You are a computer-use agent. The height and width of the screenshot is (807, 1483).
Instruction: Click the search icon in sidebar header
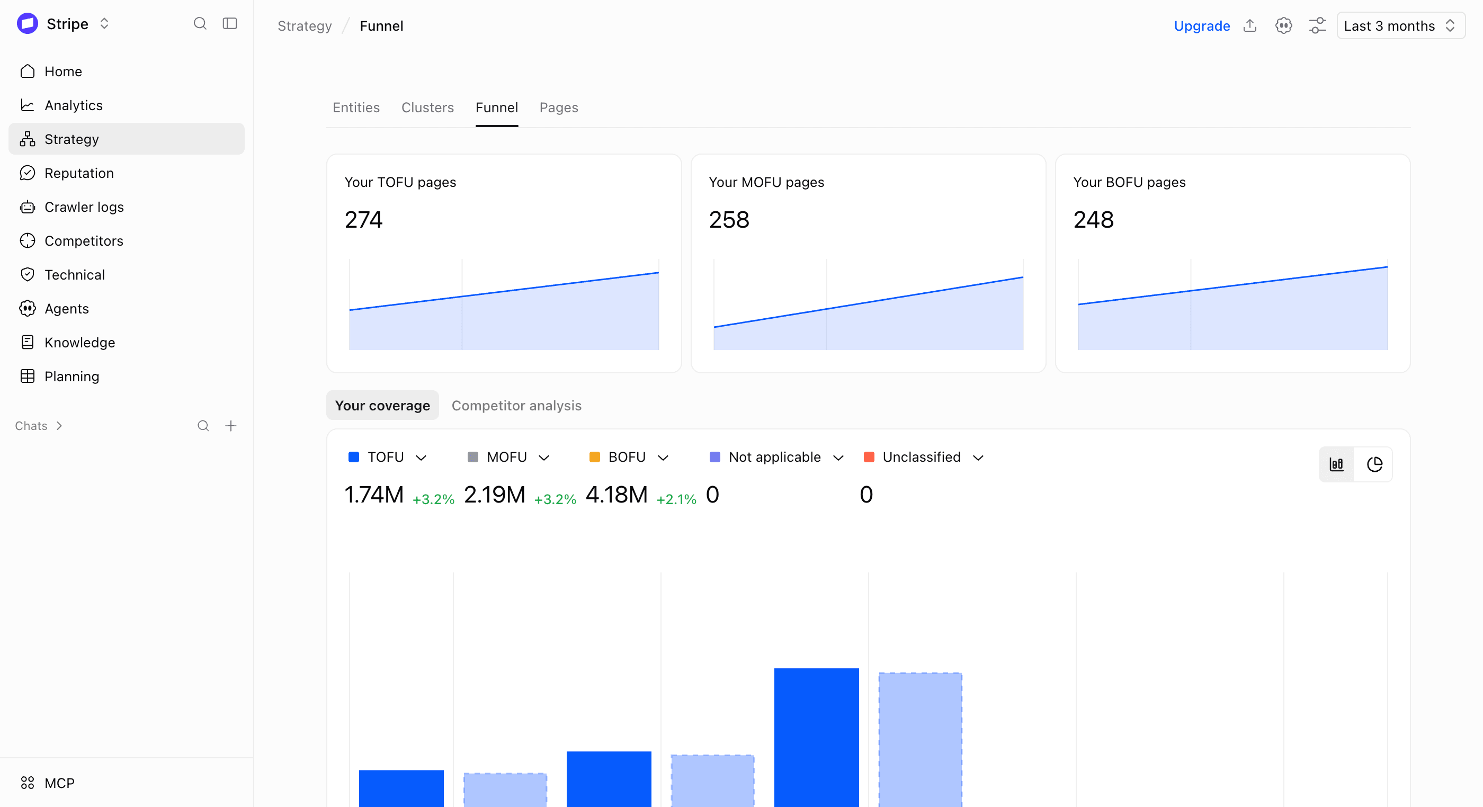(x=200, y=24)
